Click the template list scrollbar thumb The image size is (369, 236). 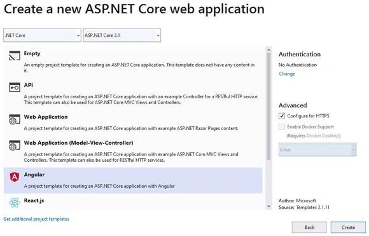pyautogui.click(x=268, y=107)
